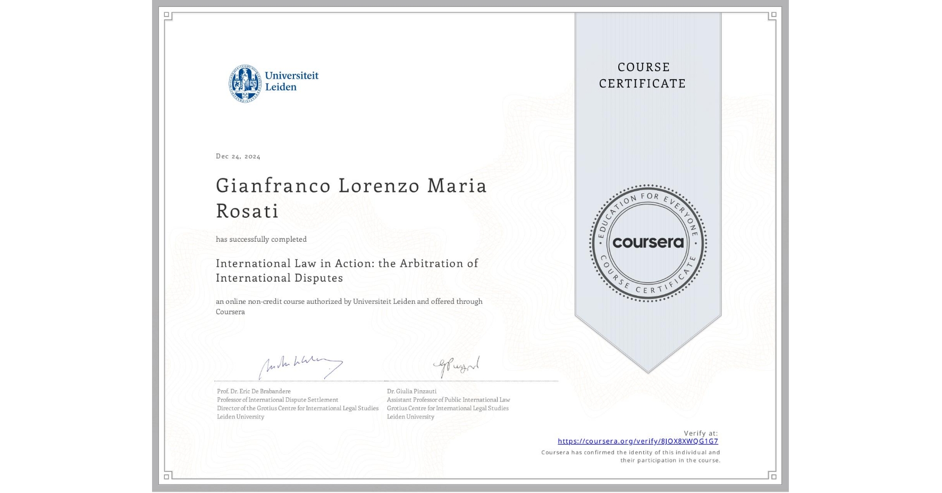This screenshot has width=942, height=493.
Task: Click the 'Verify at:' label text
Action: (x=701, y=432)
